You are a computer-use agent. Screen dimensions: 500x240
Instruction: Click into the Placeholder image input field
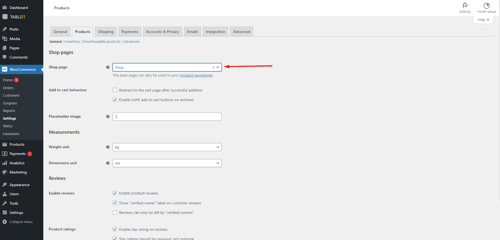click(167, 117)
